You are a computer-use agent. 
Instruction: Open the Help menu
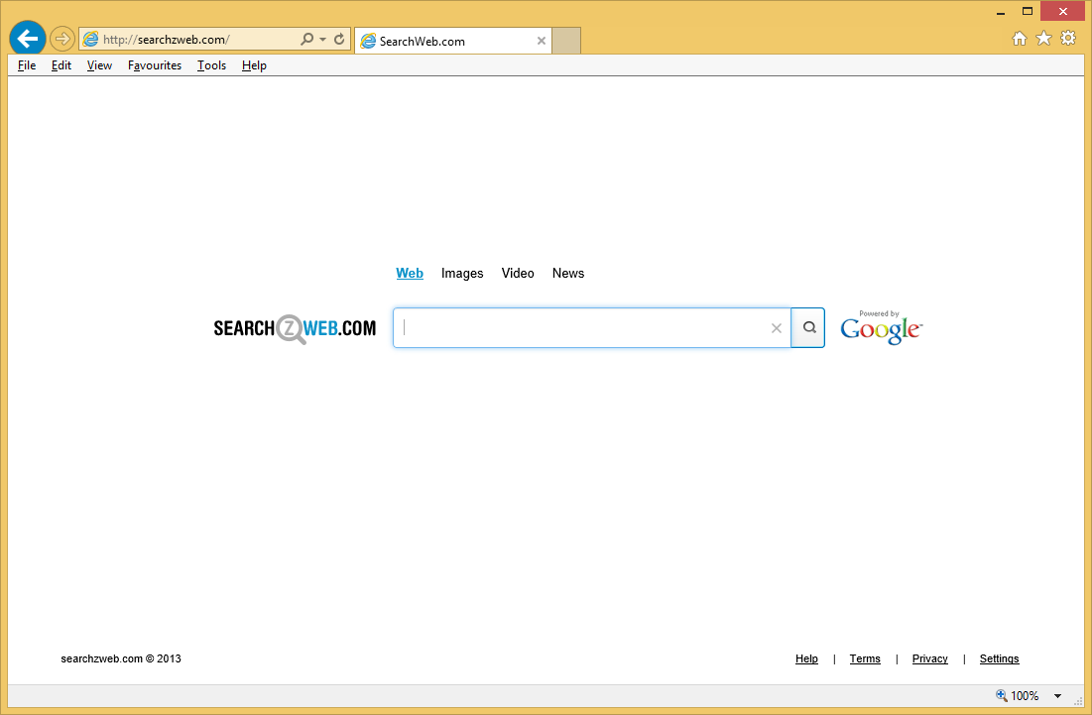tap(254, 65)
